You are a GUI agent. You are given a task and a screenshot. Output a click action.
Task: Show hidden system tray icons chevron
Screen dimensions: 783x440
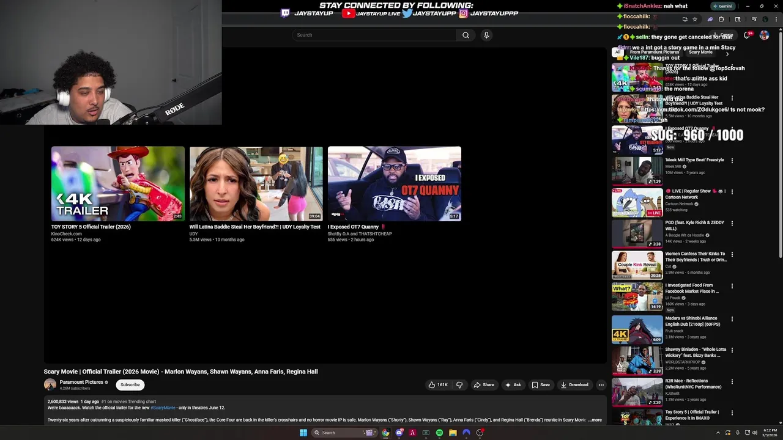(x=718, y=433)
